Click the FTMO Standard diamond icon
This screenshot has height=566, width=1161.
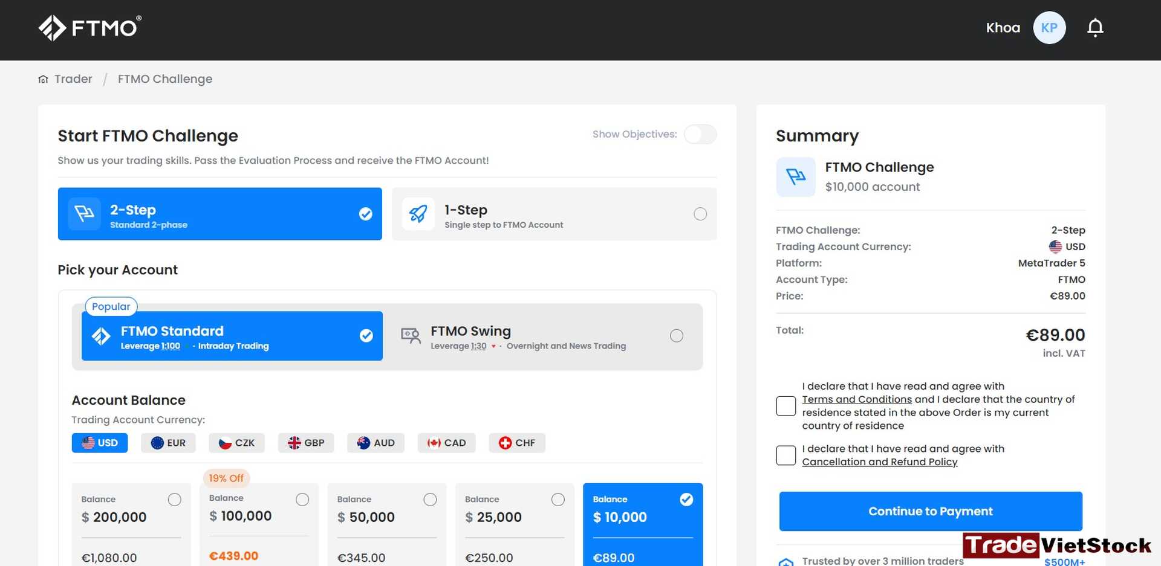[x=101, y=336]
